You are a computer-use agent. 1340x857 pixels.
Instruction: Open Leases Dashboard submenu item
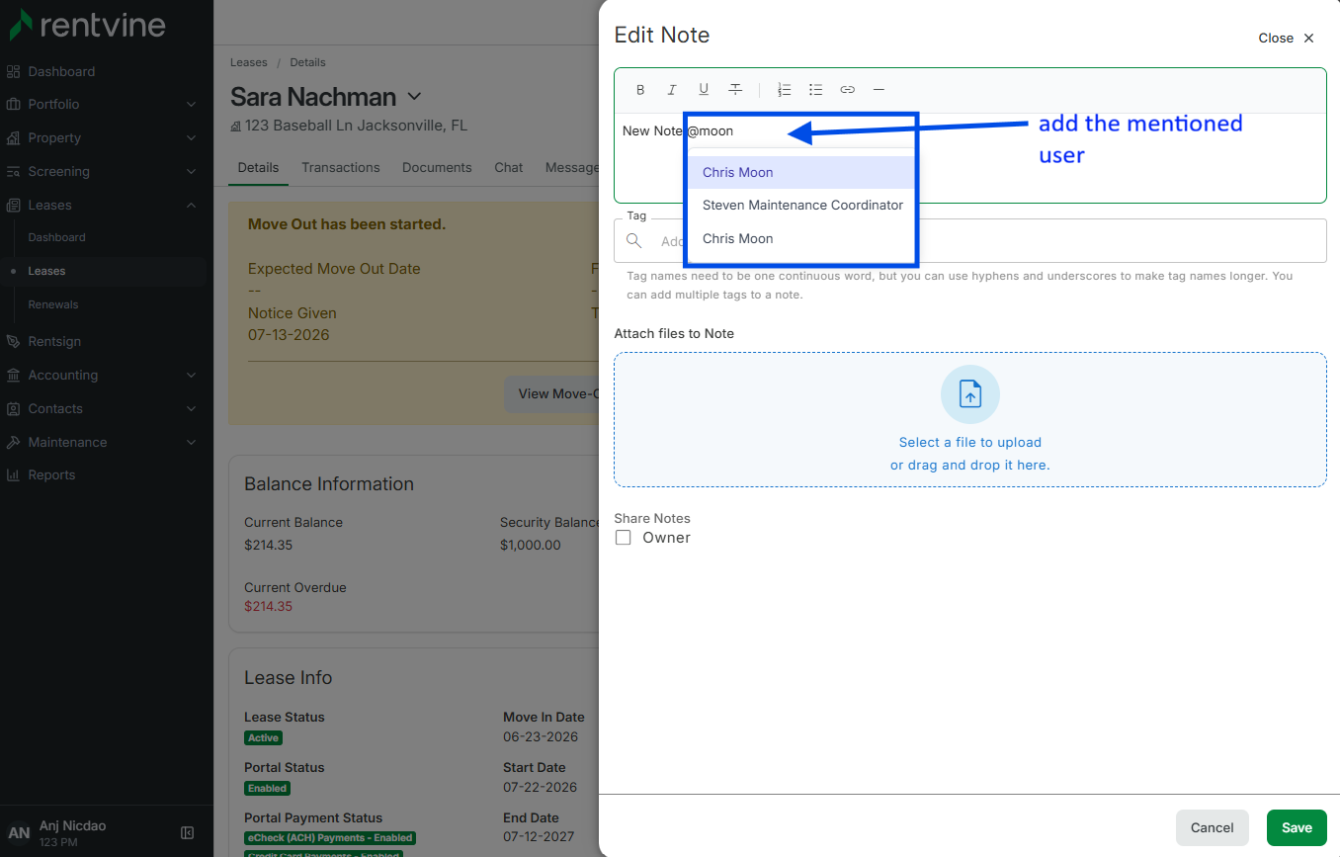pyautogui.click(x=56, y=237)
